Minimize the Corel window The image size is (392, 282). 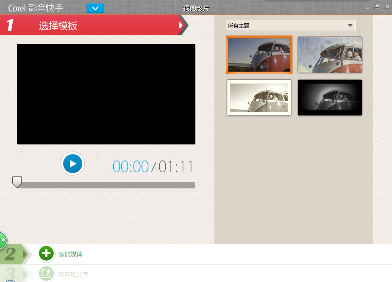[x=367, y=8]
